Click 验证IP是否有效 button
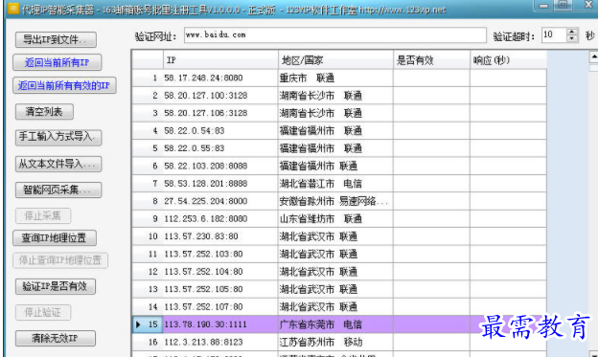The height and width of the screenshot is (357, 598). (56, 286)
